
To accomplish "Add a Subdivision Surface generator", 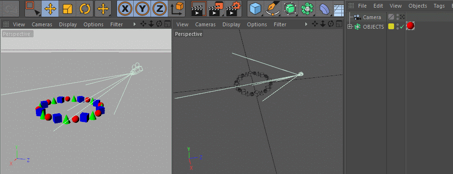I will coord(290,9).
